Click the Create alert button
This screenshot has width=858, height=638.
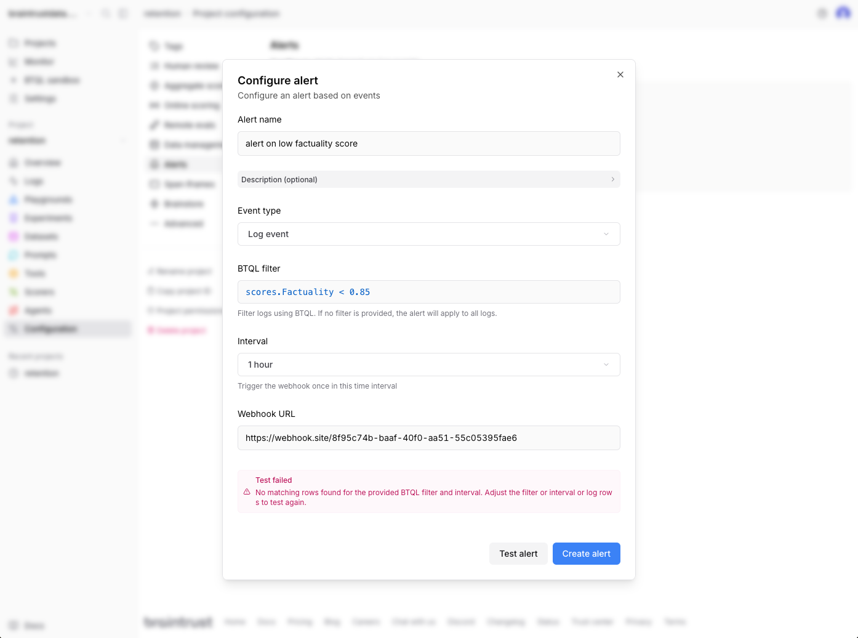point(586,554)
